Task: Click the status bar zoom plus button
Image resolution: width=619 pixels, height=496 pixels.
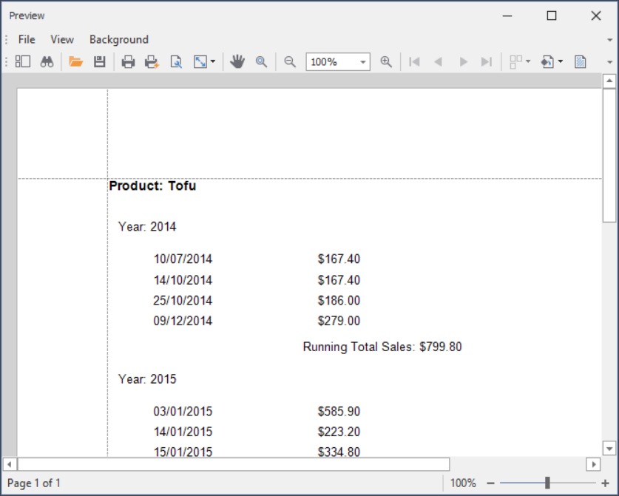Action: point(605,483)
